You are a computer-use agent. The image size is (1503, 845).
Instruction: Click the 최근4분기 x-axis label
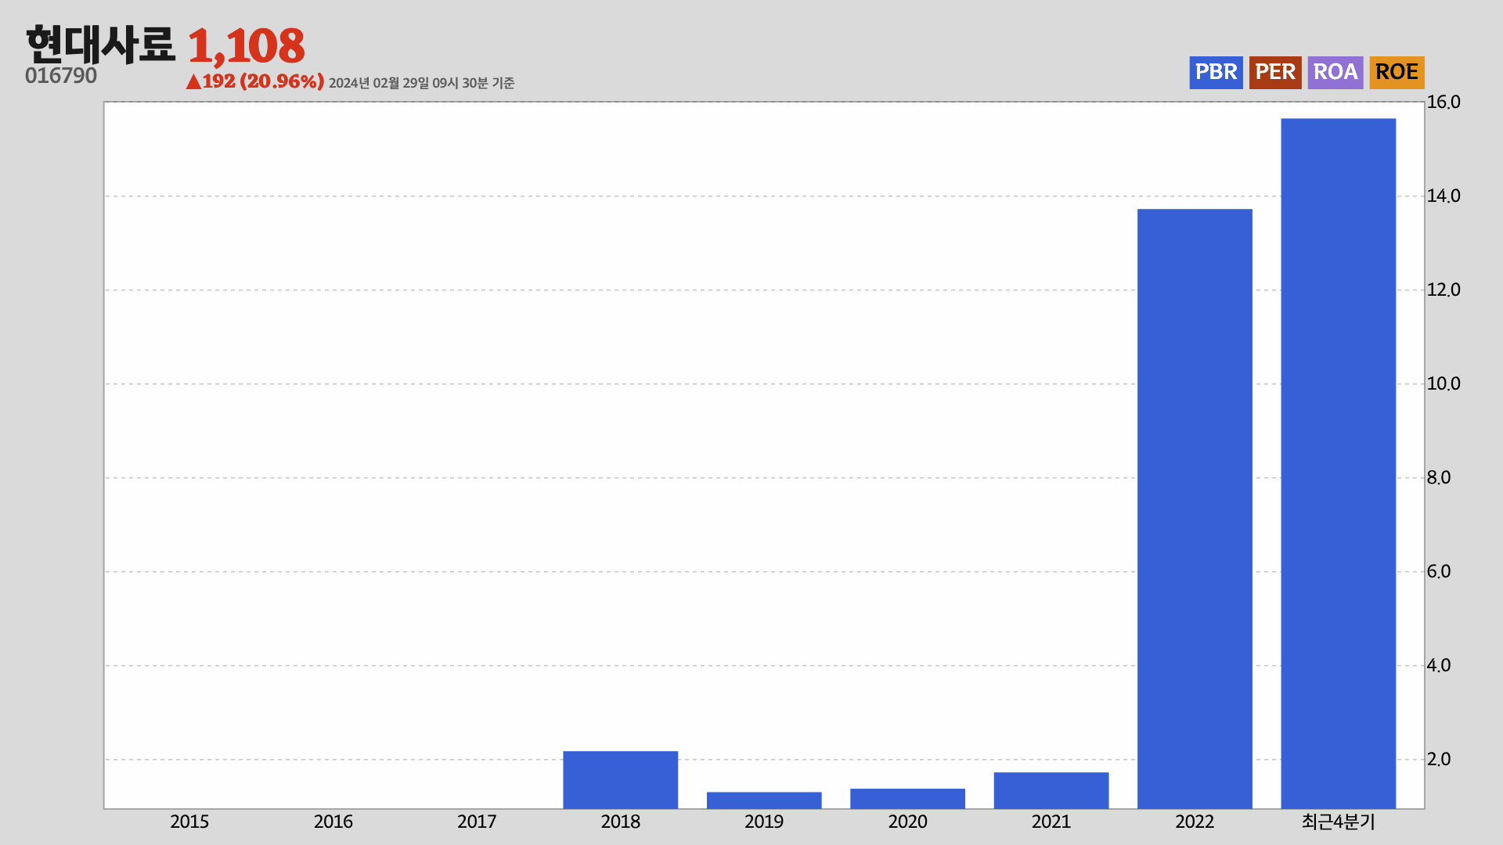click(1339, 822)
